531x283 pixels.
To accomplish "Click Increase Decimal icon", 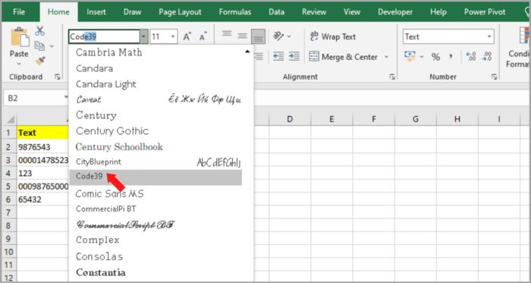I will [471, 57].
